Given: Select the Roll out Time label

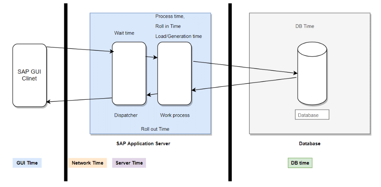Looking at the screenshot, I should [155, 129].
